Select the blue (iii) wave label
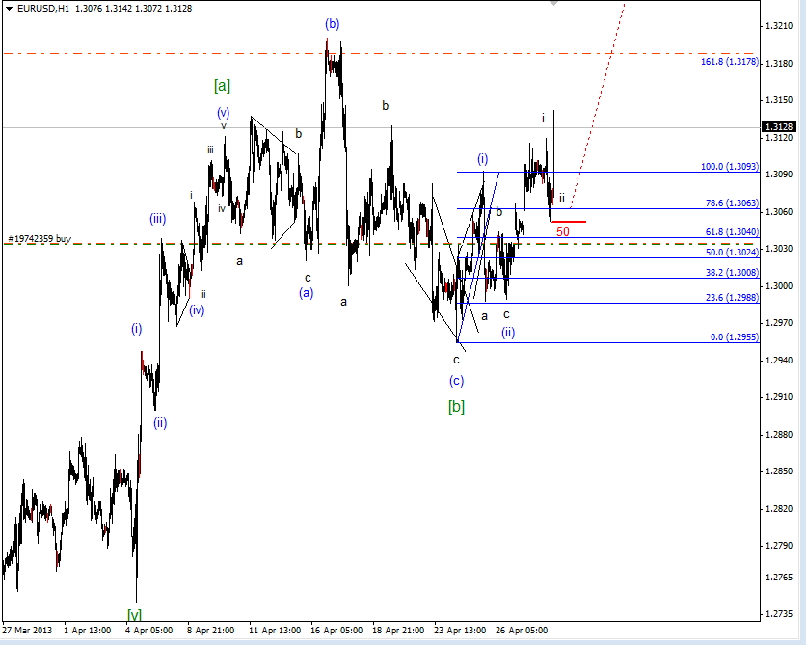 coord(158,219)
